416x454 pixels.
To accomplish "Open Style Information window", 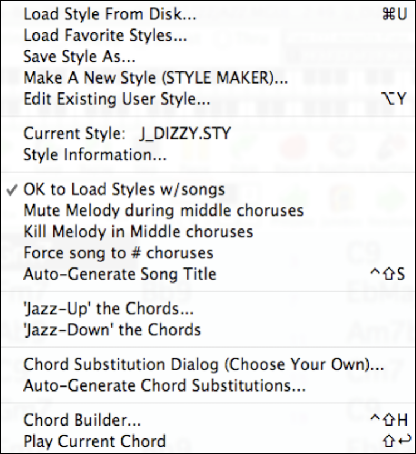I will coord(95,156).
